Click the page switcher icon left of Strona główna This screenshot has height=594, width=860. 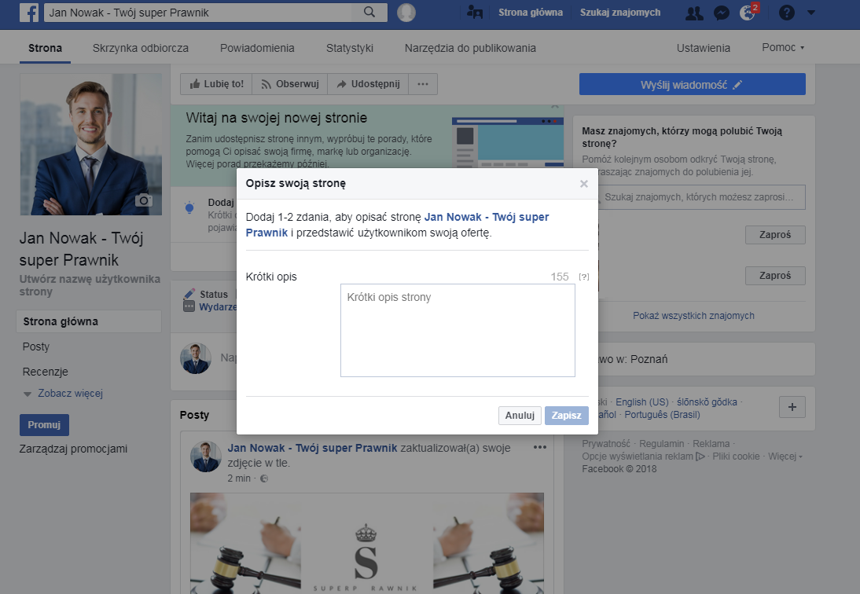475,12
